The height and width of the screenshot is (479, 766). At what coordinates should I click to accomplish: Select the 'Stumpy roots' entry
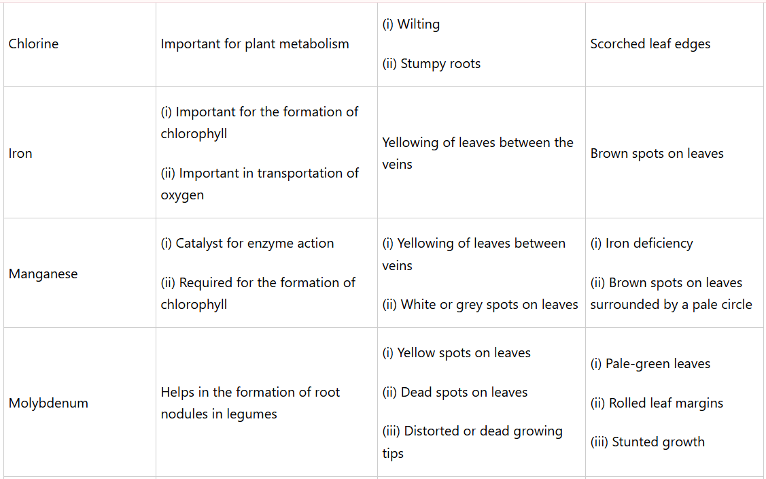click(x=440, y=64)
